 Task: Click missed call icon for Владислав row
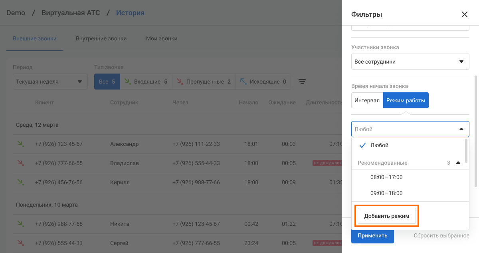click(20, 163)
